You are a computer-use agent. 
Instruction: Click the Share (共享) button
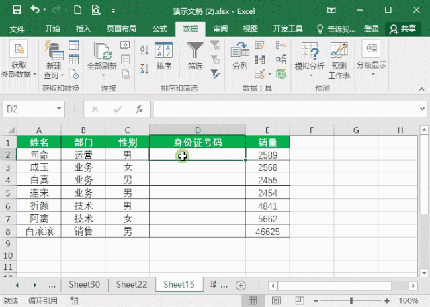pyautogui.click(x=402, y=29)
